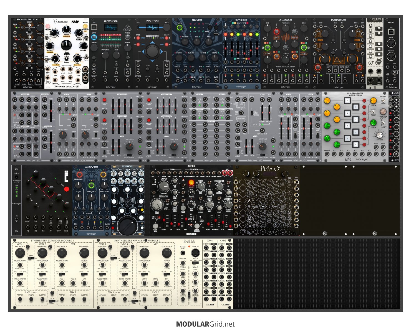Click the DATA knob on Victor

167,27
